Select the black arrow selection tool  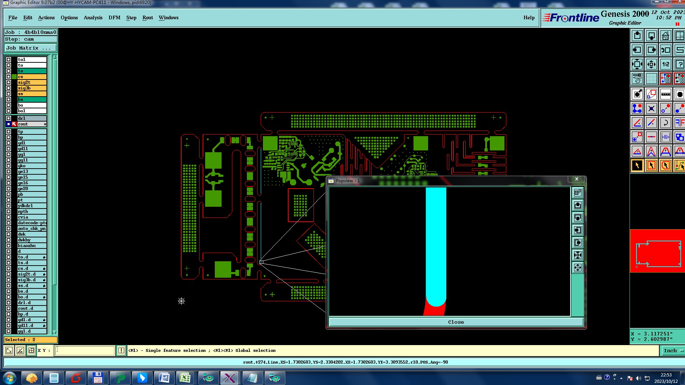(637, 165)
